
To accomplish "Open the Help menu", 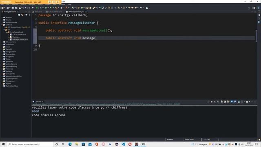I will [69, 4].
